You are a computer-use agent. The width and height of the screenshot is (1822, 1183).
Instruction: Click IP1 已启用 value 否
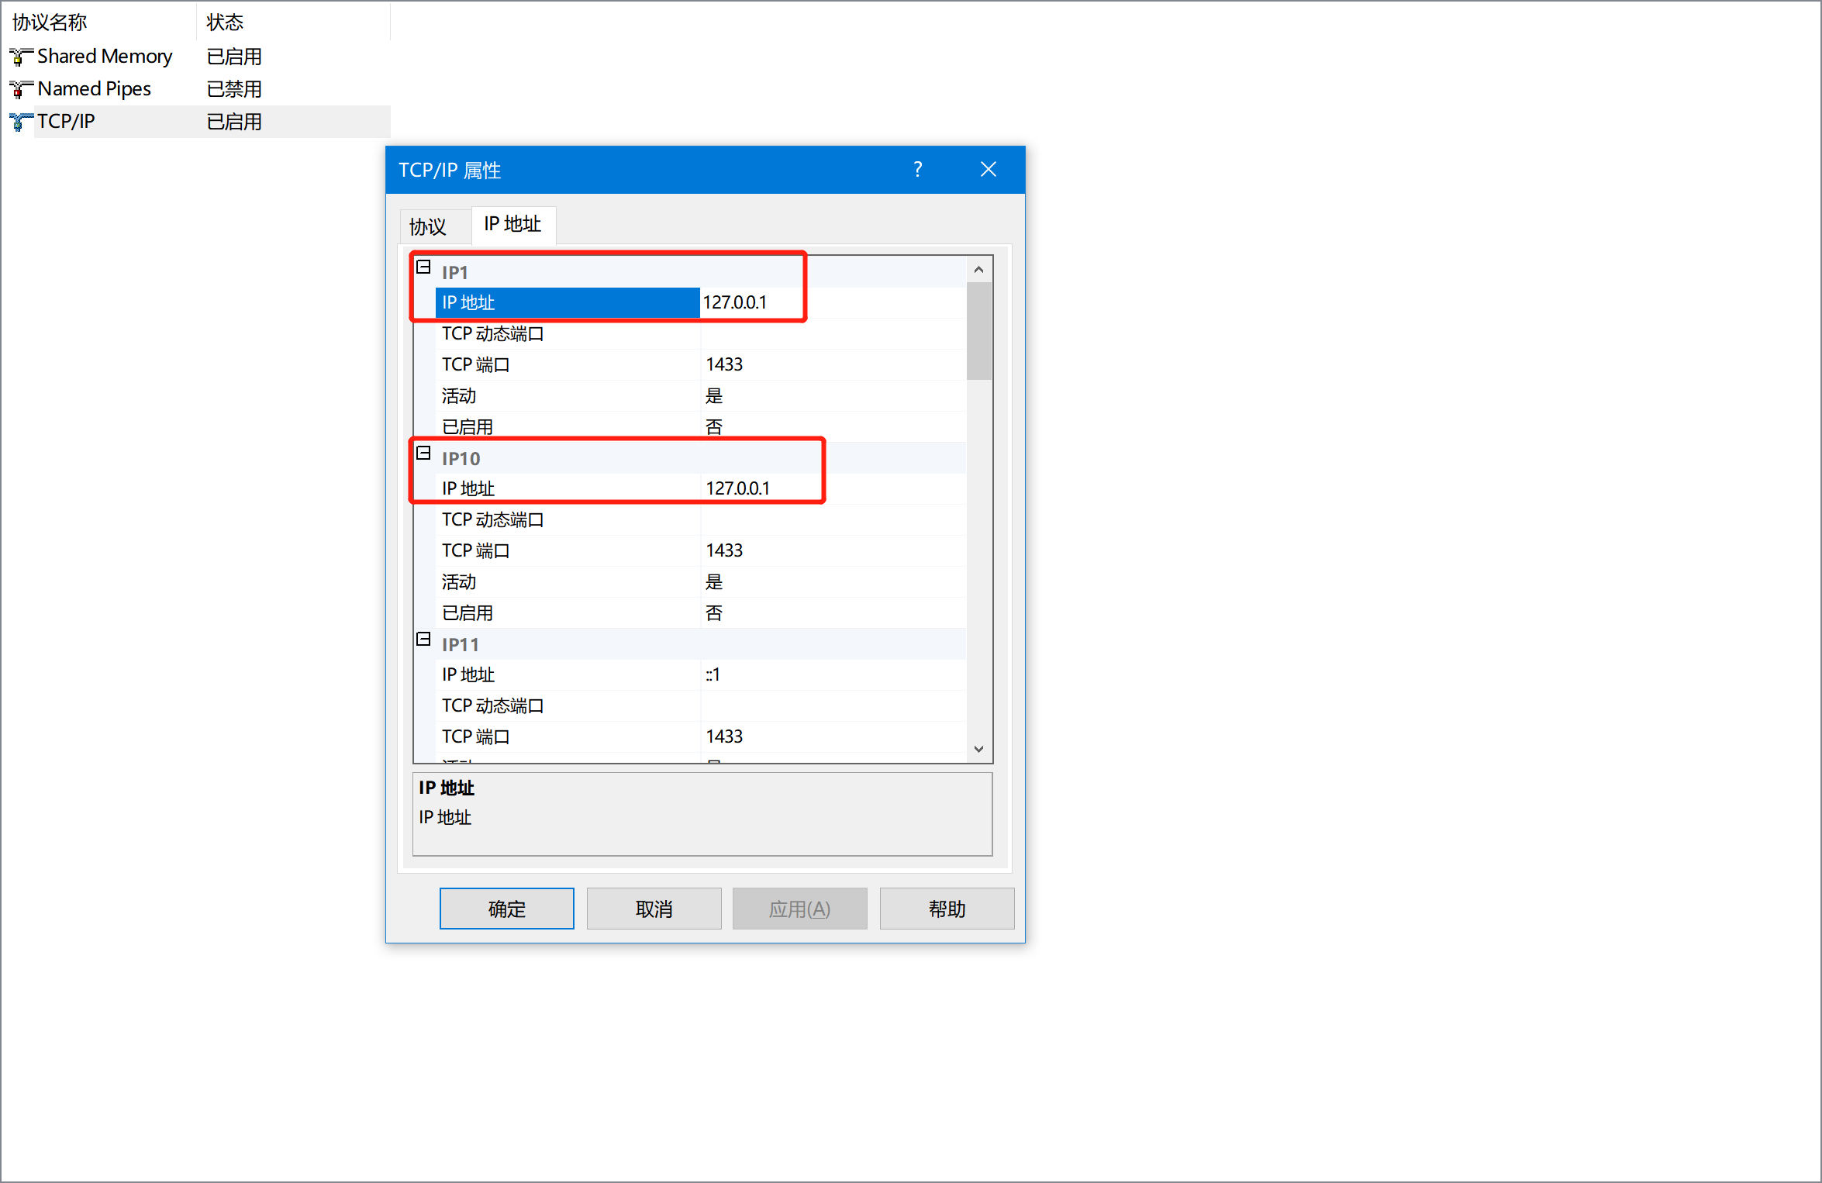tap(714, 426)
